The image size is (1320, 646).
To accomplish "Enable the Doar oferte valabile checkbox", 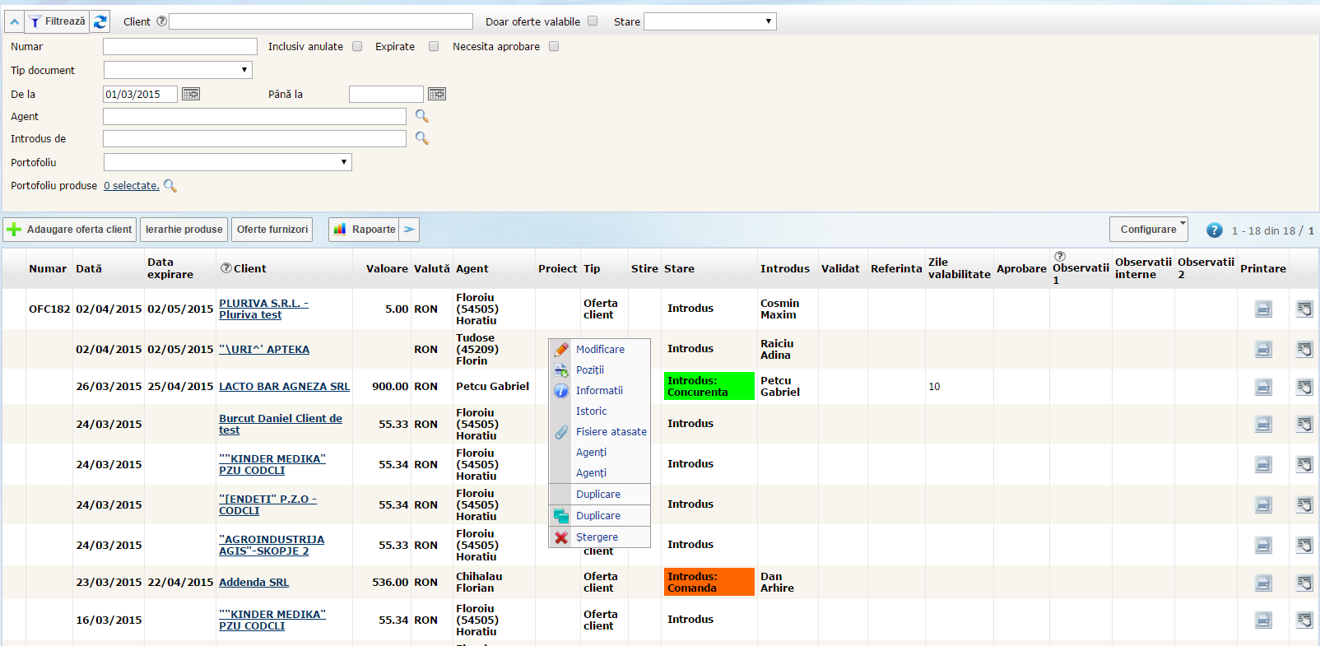I will tap(593, 21).
